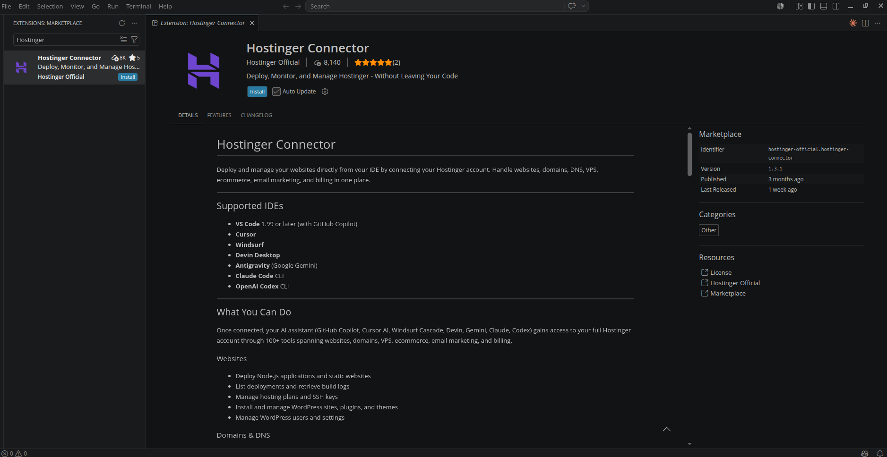Click the Hostinger logo in sidebar result
Image resolution: width=887 pixels, height=457 pixels.
click(x=21, y=68)
